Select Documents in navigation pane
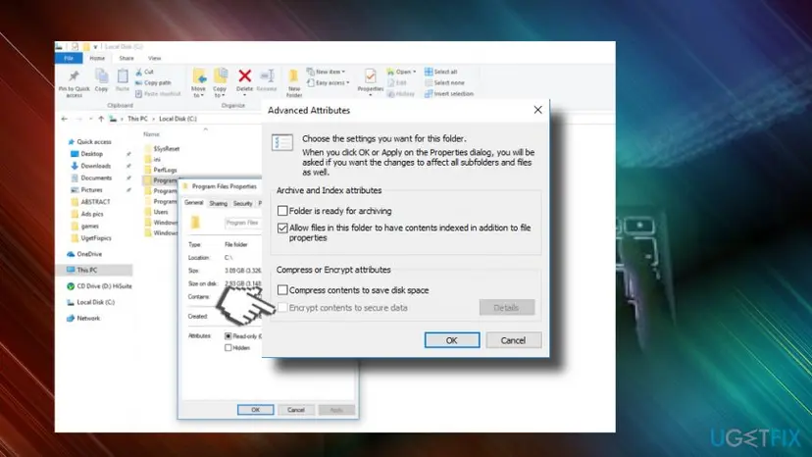 tap(96, 178)
